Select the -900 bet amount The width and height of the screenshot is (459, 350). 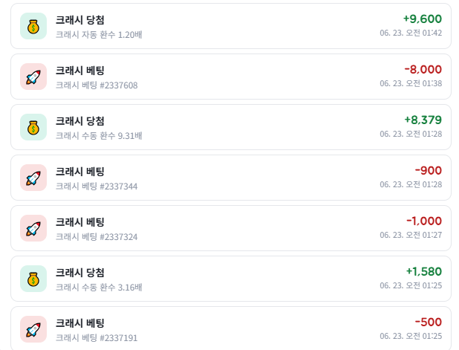point(429,171)
